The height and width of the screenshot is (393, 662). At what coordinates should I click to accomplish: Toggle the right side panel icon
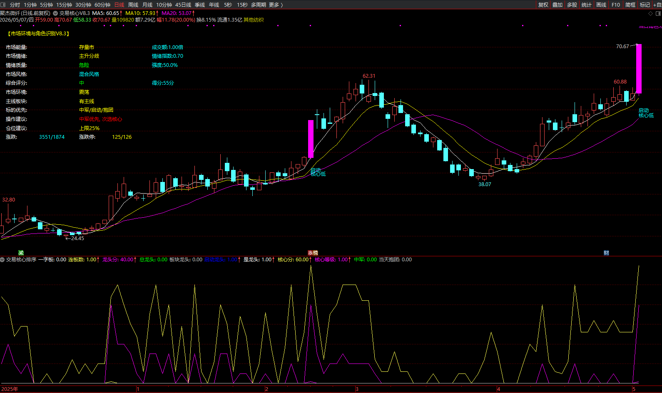pyautogui.click(x=658, y=13)
